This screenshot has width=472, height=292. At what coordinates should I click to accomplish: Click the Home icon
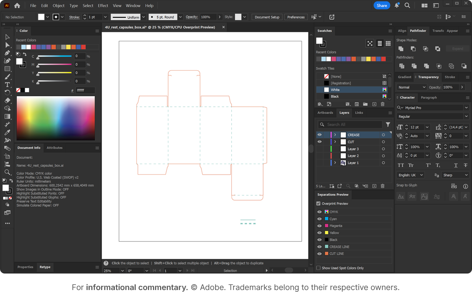(x=17, y=6)
